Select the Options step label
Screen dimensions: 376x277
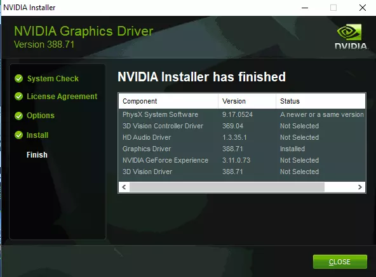pyautogui.click(x=41, y=116)
